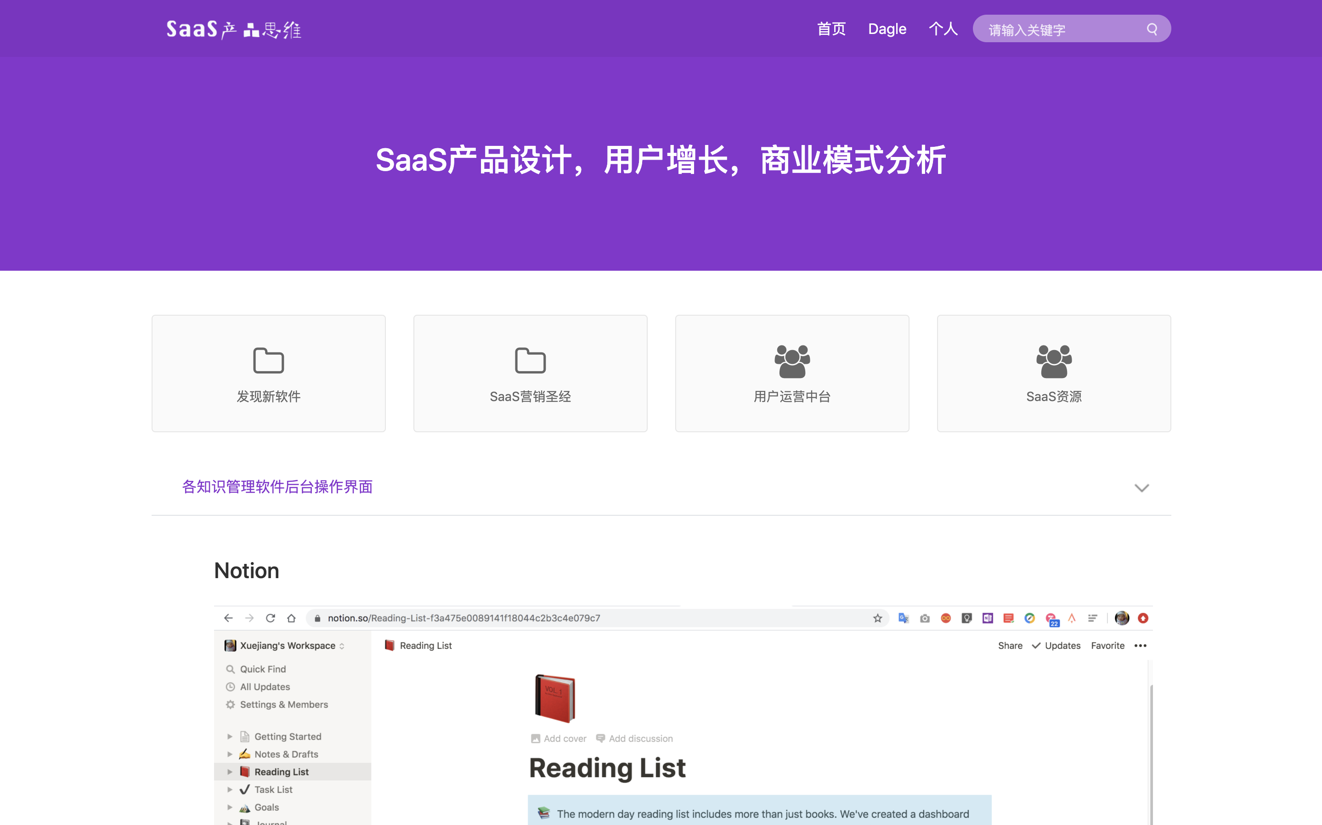Click the search magnifier icon in header
Screen dimensions: 1322x825
click(x=1152, y=29)
